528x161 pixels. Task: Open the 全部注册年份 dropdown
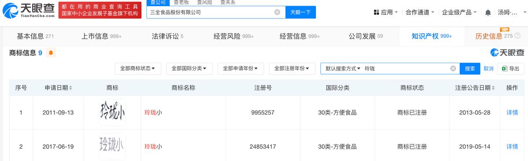292,68
